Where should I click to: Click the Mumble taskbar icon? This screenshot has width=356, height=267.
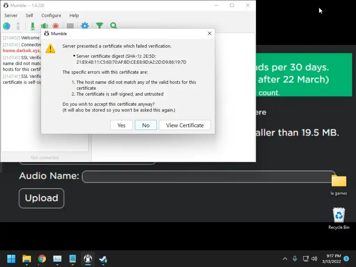(88, 259)
